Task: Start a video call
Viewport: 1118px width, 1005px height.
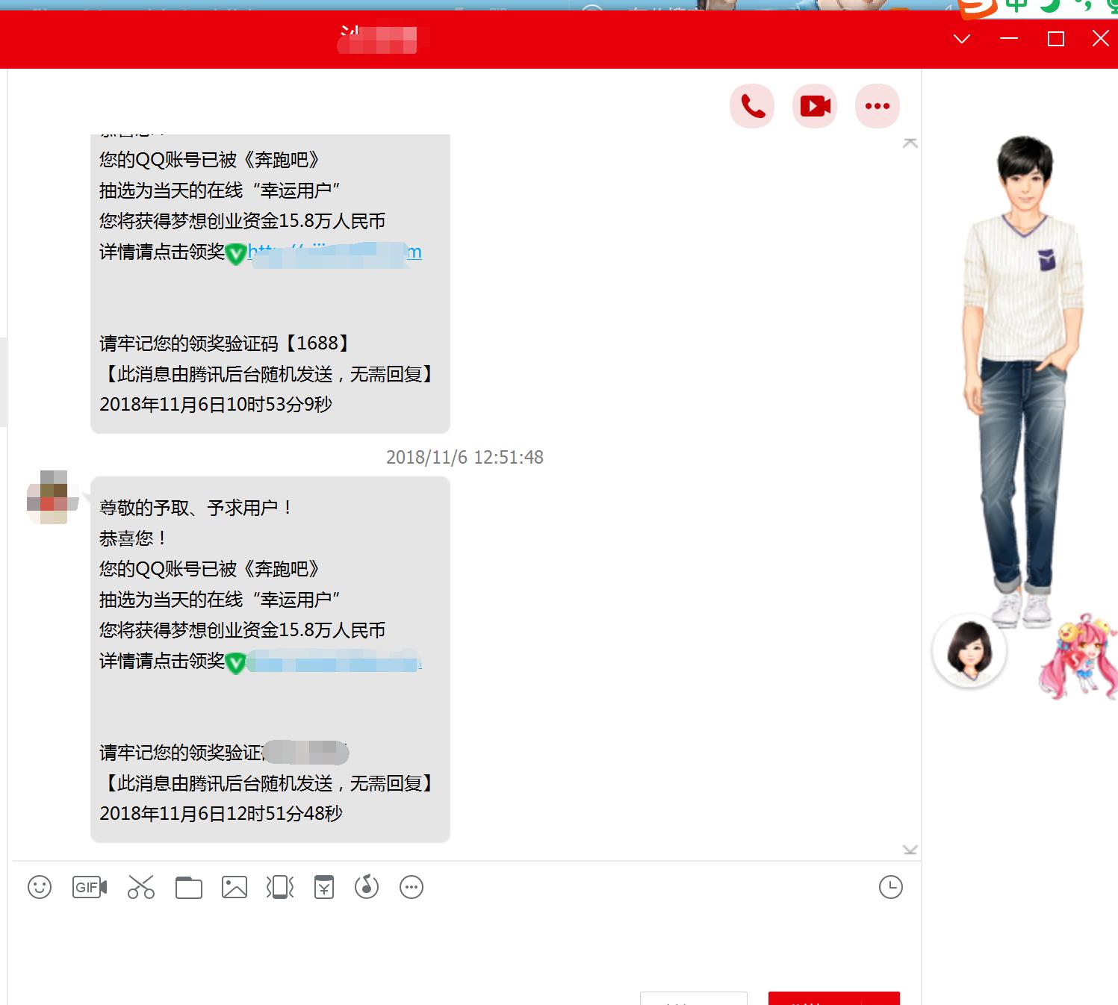Action: click(x=814, y=106)
